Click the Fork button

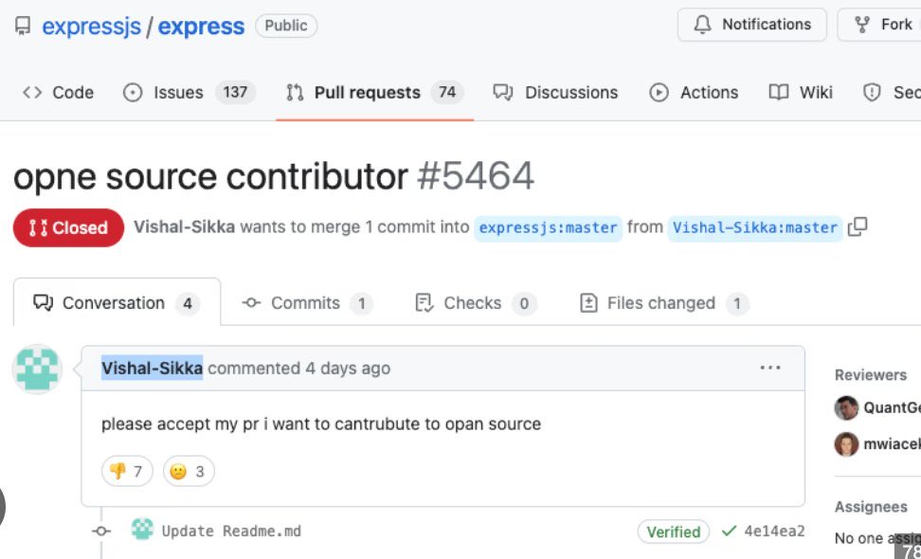[x=883, y=25]
